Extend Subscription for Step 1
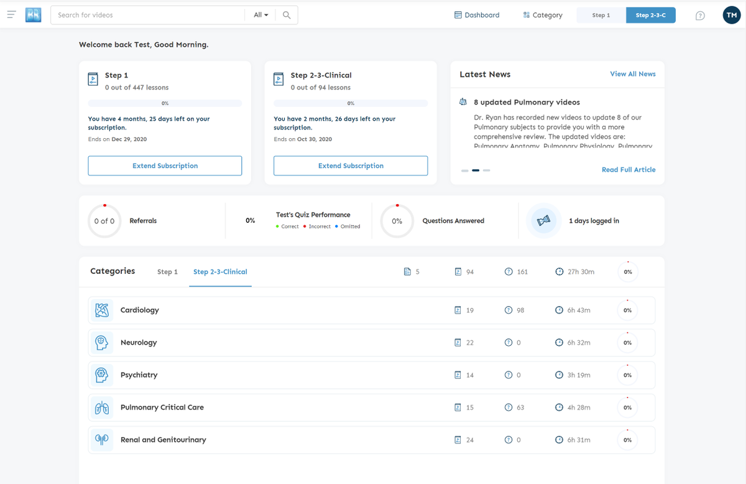 165,166
